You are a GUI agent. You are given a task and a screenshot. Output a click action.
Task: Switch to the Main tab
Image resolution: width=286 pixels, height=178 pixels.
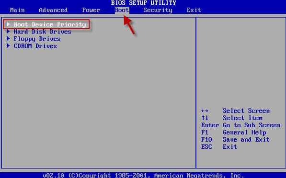(17, 10)
